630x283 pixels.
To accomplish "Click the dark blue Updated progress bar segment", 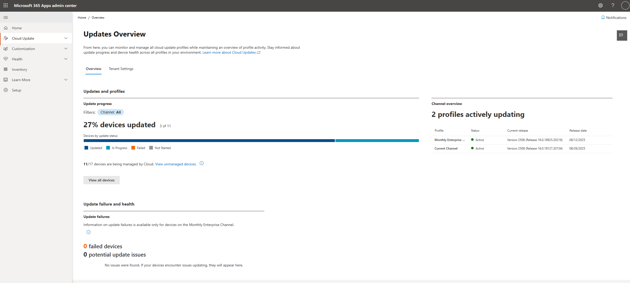I will [209, 140].
